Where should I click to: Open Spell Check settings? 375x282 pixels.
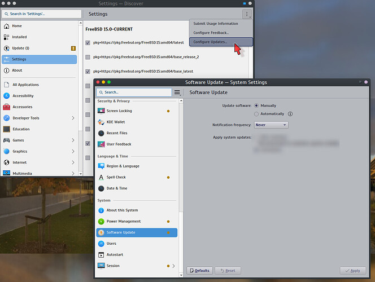coord(137,177)
